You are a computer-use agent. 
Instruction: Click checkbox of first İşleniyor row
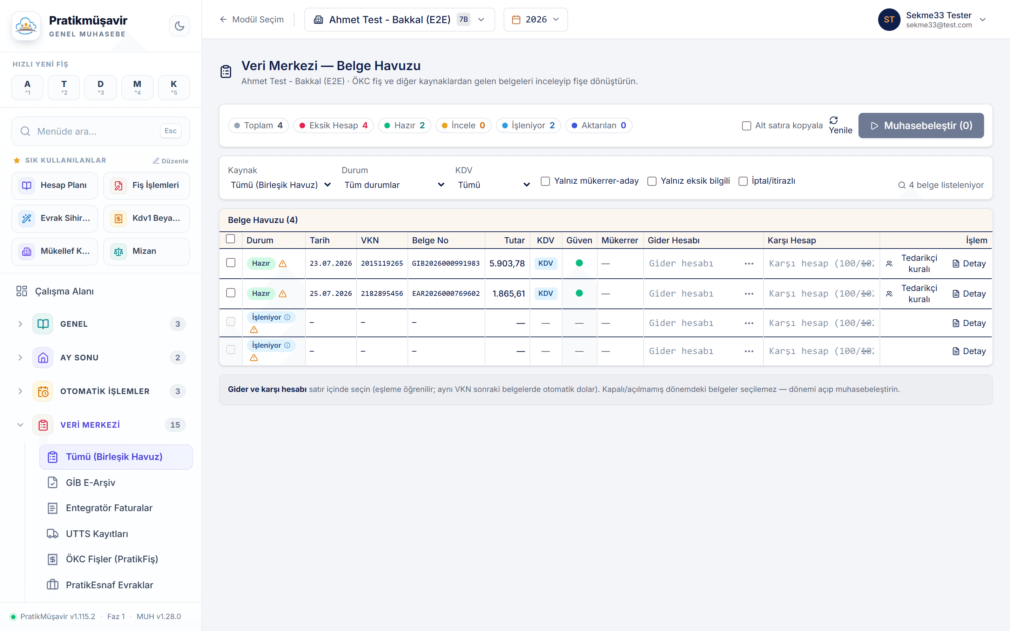pyautogui.click(x=230, y=321)
